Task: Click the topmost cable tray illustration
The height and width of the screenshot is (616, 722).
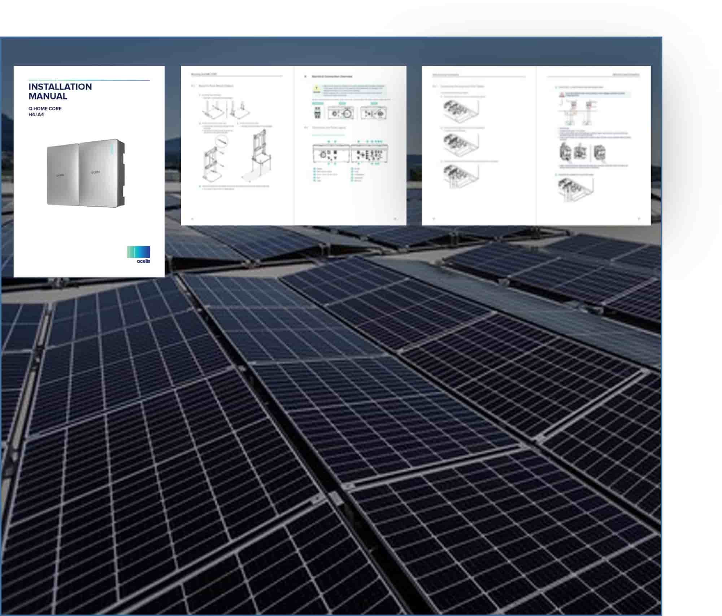Action: coord(461,111)
